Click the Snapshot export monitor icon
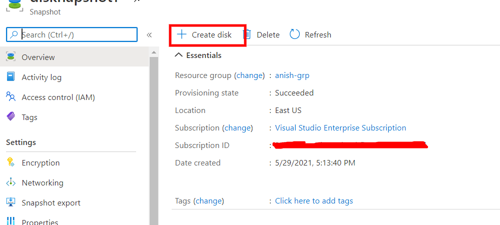The image size is (500, 225). pyautogui.click(x=11, y=202)
